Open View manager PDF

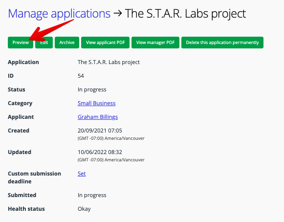[155, 43]
